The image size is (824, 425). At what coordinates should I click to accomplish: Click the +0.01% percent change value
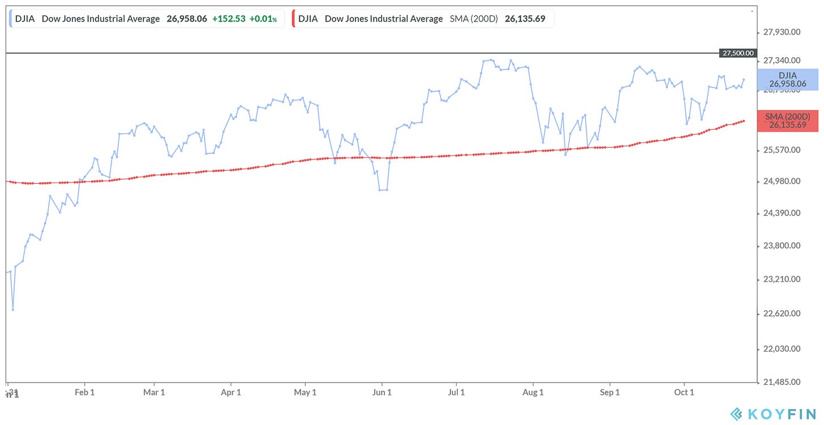[263, 19]
